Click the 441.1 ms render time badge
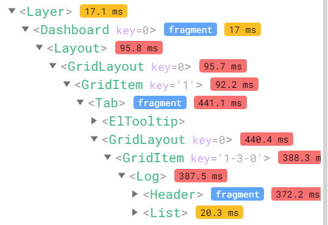Screen dimensions: 328x225 pyautogui.click(x=220, y=102)
